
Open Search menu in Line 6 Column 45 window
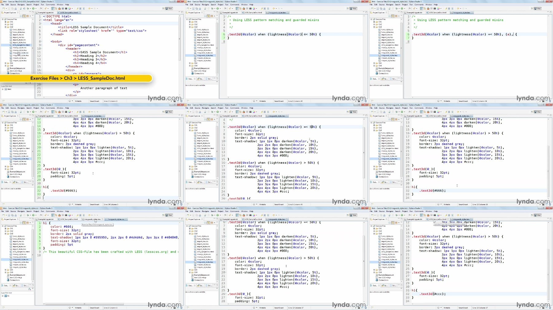coord(213,108)
